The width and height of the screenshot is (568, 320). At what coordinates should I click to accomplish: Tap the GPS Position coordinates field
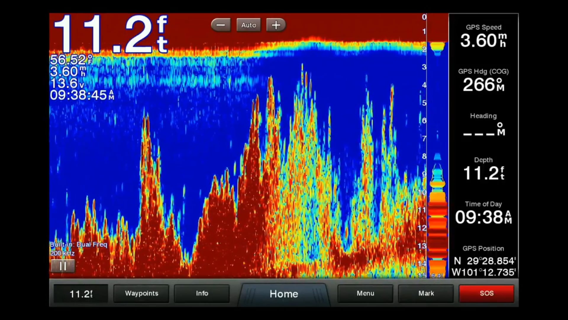coord(483,261)
